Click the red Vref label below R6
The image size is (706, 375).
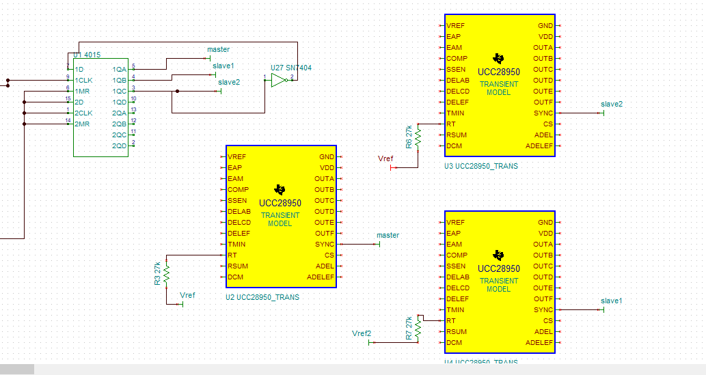pyautogui.click(x=385, y=158)
